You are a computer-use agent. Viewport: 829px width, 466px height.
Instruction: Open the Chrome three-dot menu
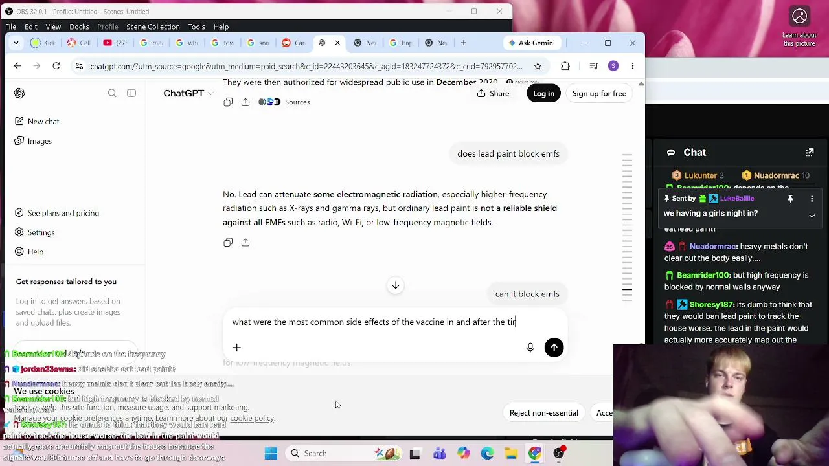[633, 66]
